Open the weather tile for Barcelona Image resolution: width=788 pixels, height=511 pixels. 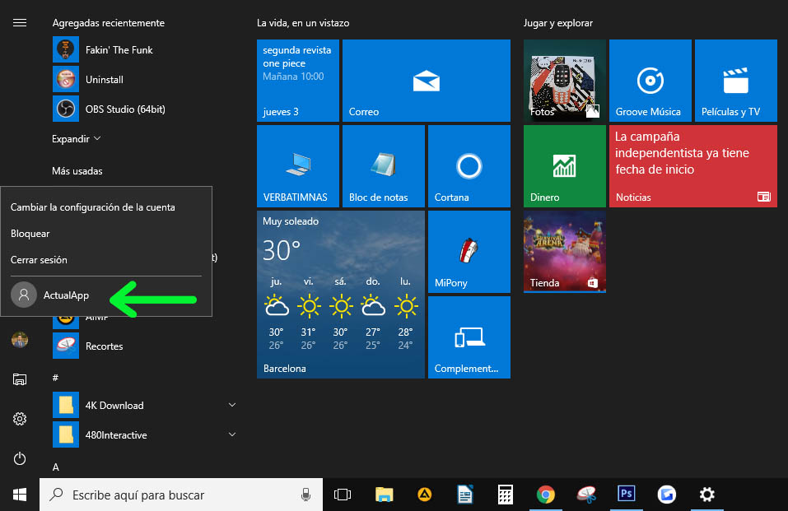click(341, 295)
